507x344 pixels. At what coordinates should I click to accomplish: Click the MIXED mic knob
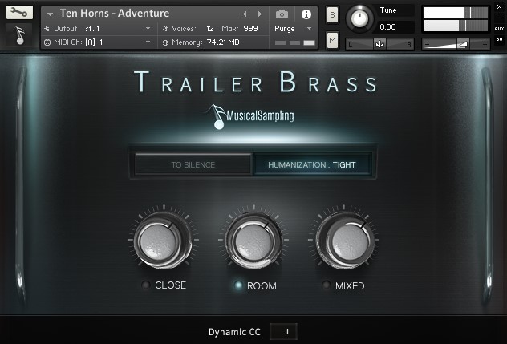click(345, 241)
